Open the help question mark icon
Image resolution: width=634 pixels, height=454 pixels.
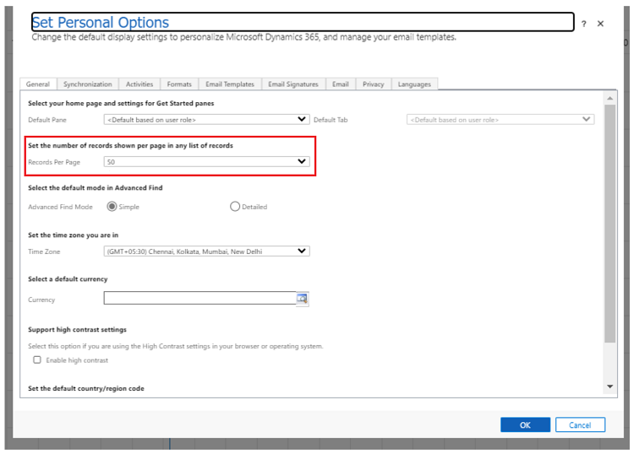(583, 24)
